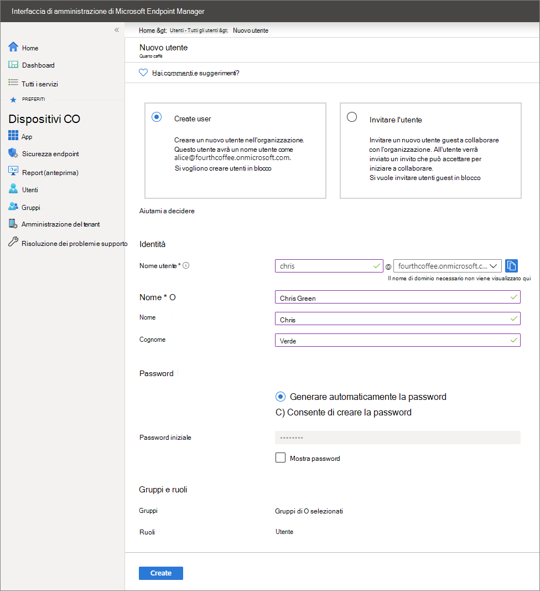Click the Password iniziale field
The height and width of the screenshot is (591, 540).
[x=398, y=438]
